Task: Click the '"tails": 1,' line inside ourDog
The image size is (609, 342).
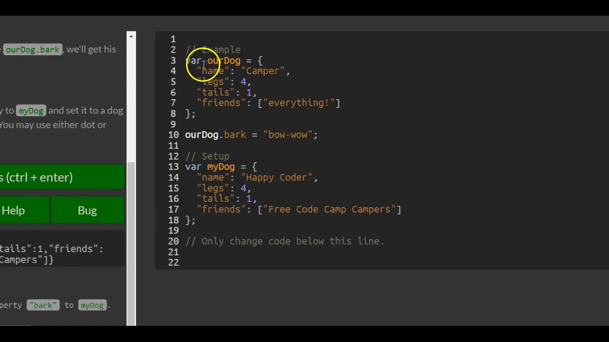Action: pyautogui.click(x=226, y=93)
